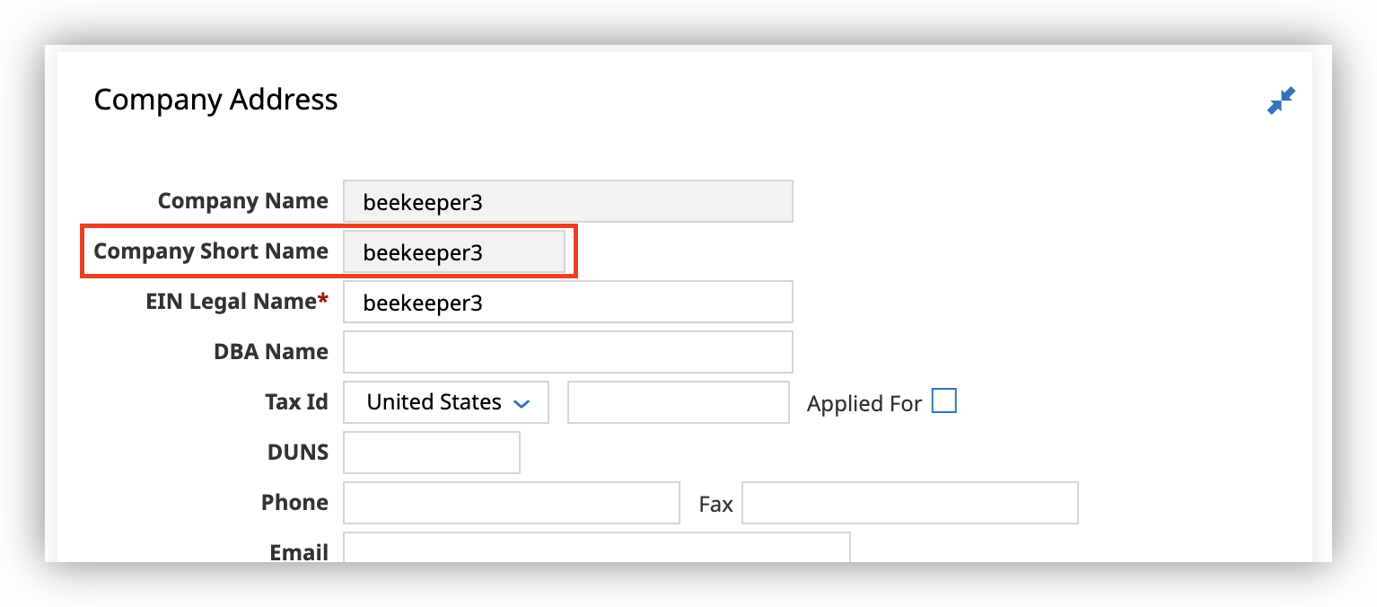
Task: Click the Company Short Name field
Action: coord(453,252)
